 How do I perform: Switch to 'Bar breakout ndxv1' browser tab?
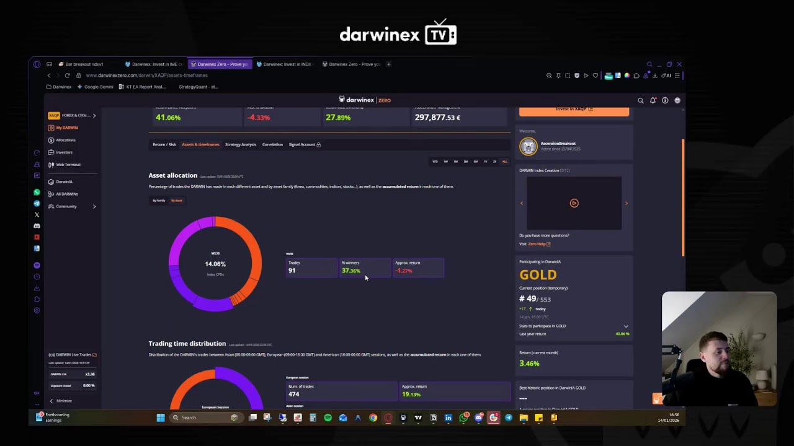click(84, 64)
